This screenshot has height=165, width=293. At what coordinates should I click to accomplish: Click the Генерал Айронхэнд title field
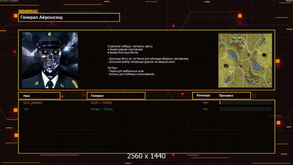click(69, 17)
